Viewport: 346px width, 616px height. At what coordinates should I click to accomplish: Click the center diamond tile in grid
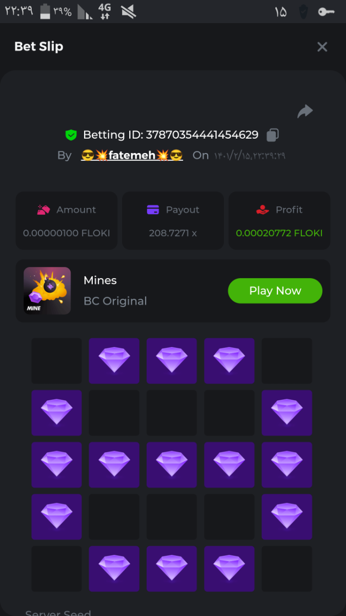(x=172, y=465)
